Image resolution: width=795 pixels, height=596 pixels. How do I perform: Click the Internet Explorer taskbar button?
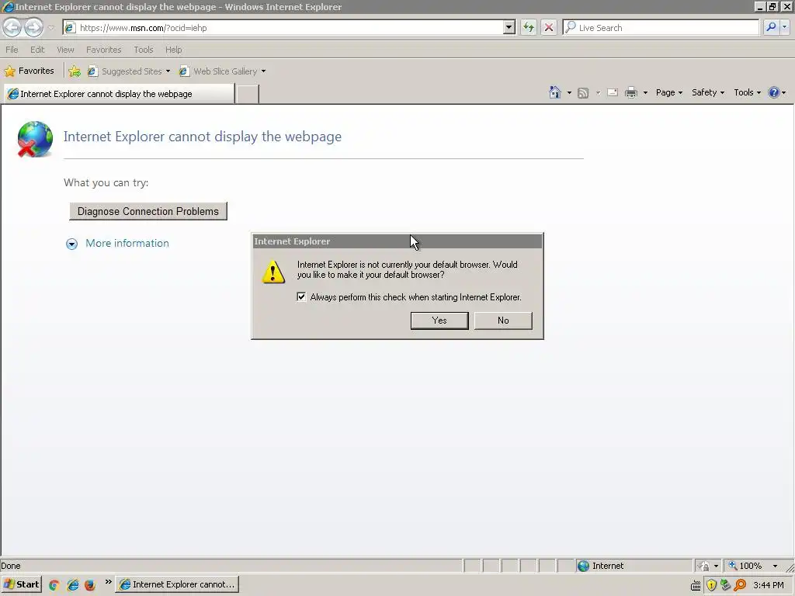coord(177,584)
